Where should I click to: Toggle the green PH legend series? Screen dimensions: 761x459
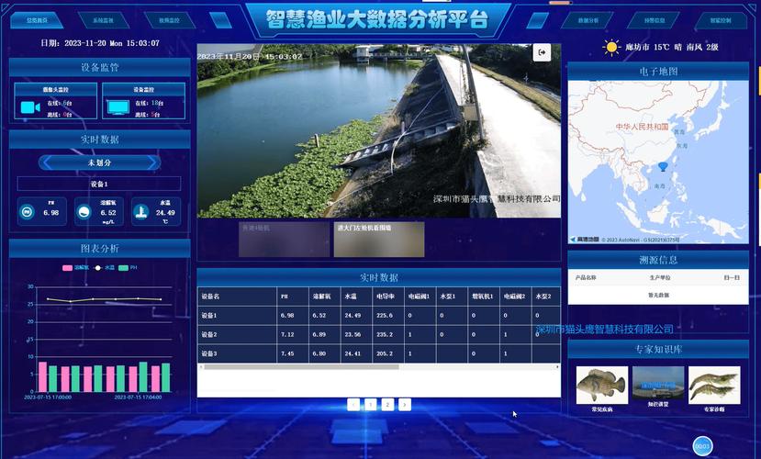[x=123, y=268]
